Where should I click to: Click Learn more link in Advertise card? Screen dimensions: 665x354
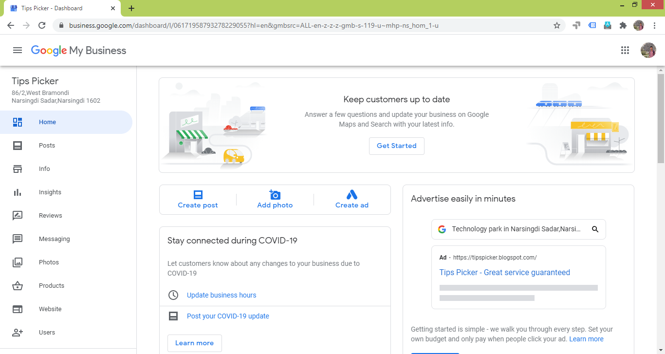click(586, 339)
